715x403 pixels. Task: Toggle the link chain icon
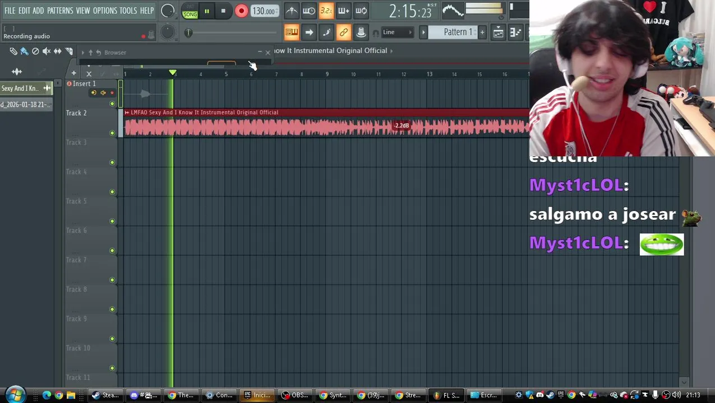tap(344, 32)
